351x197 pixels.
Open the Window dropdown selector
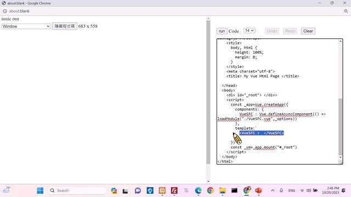[26, 26]
